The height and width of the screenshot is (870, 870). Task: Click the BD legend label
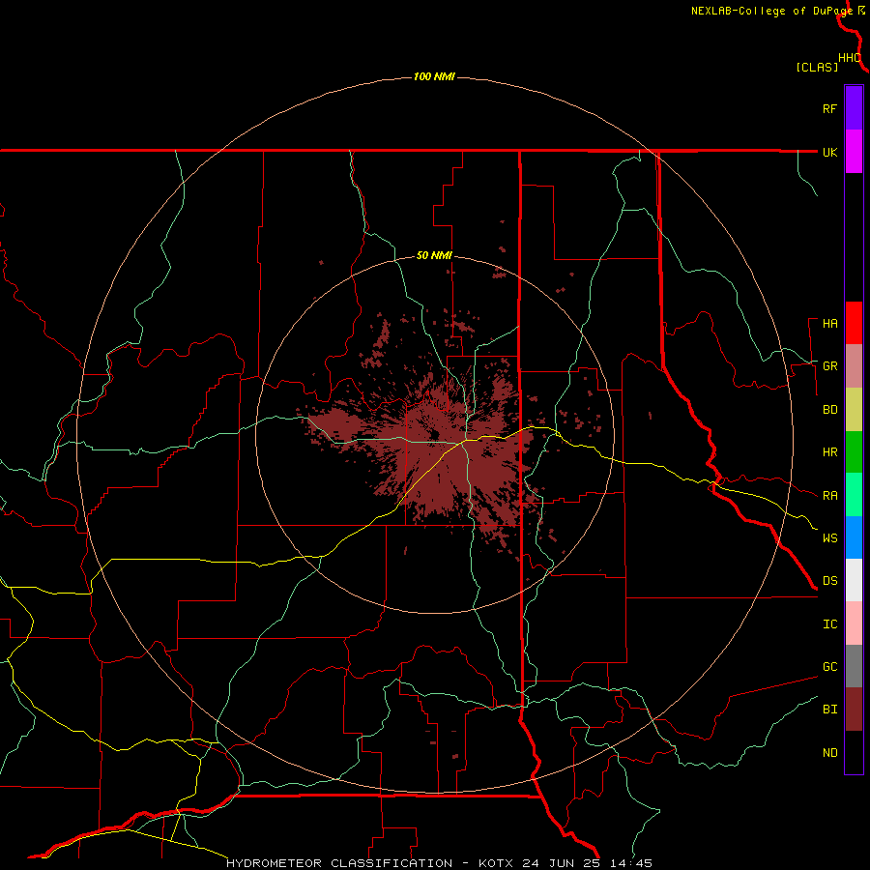829,410
